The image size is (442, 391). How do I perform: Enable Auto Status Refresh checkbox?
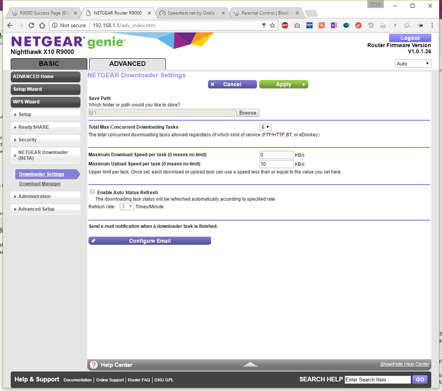point(92,191)
